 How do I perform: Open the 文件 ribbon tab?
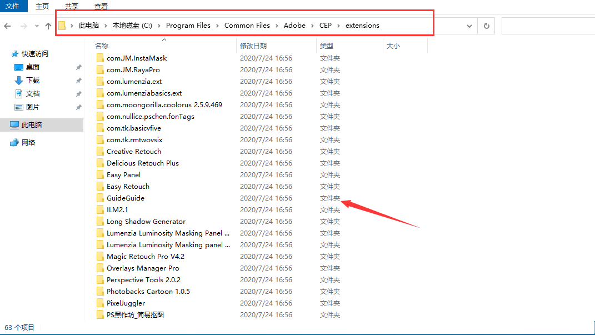pyautogui.click(x=13, y=6)
